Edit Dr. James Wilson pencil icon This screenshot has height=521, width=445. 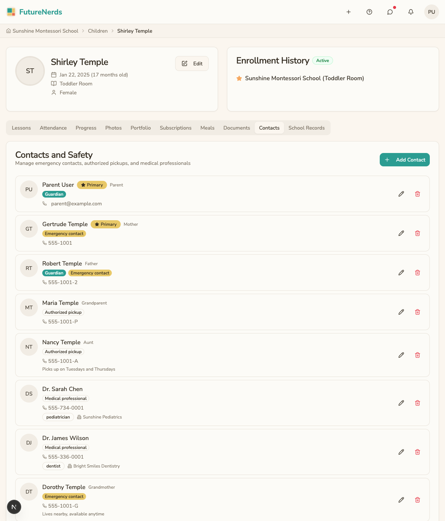401,452
